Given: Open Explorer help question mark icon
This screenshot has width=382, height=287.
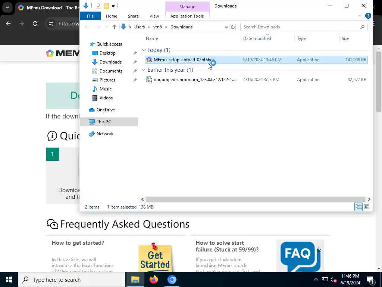Looking at the screenshot, I should (368, 16).
